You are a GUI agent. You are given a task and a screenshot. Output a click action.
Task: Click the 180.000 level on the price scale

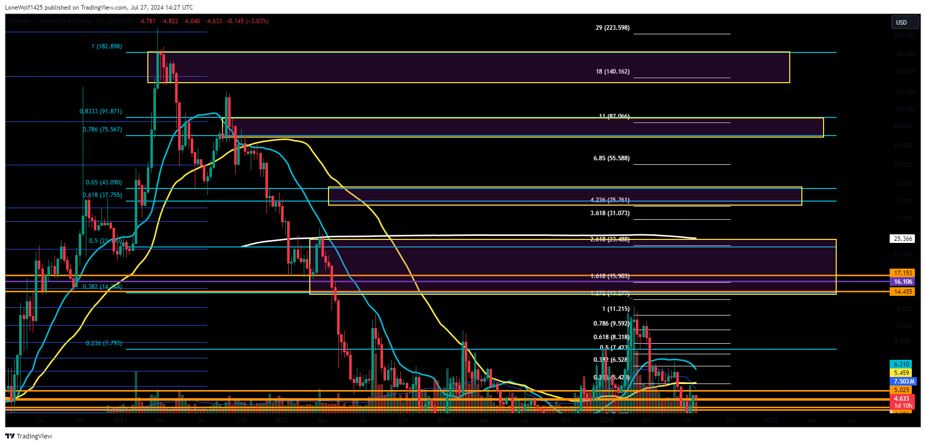[x=904, y=54]
